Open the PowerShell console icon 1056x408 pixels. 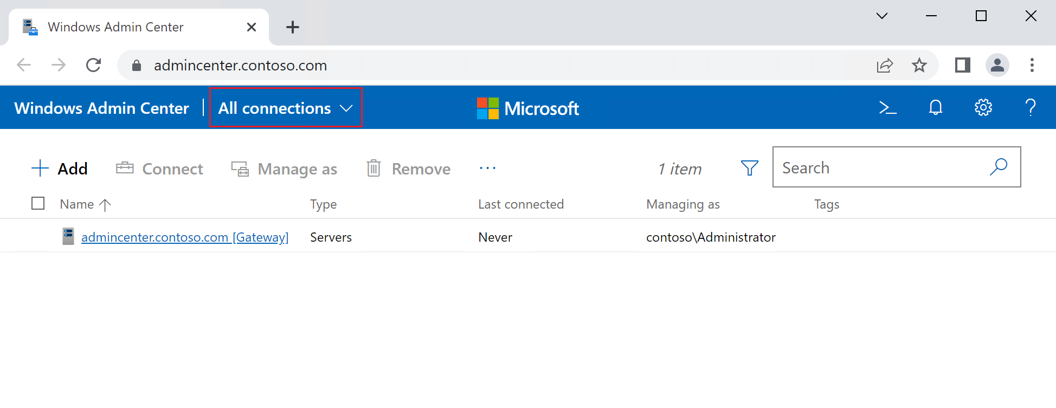pyautogui.click(x=887, y=108)
